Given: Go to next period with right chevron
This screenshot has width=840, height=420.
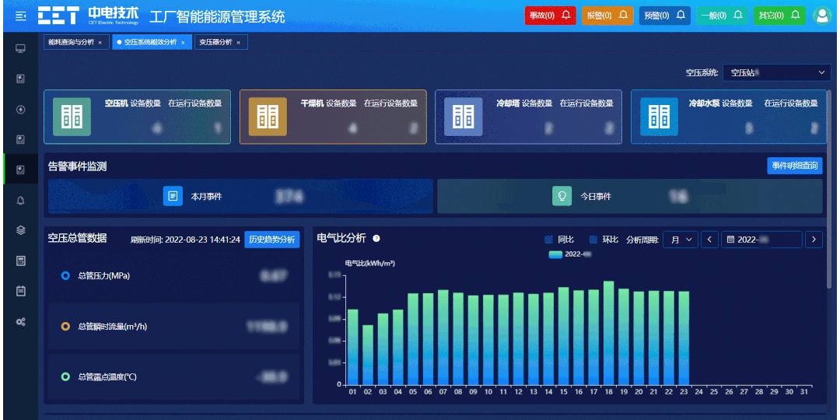Looking at the screenshot, I should pyautogui.click(x=813, y=240).
